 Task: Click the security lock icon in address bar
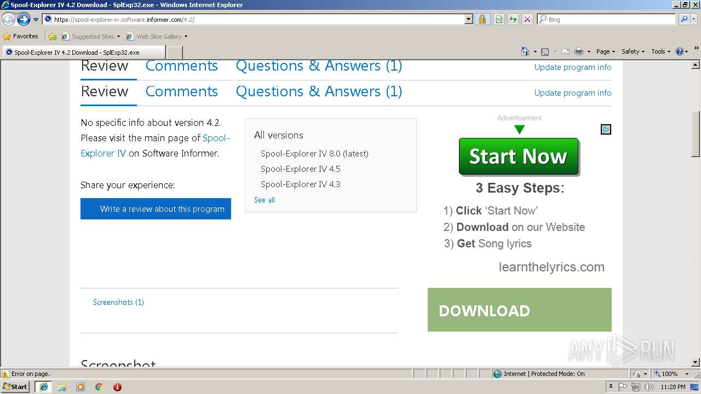tap(482, 19)
